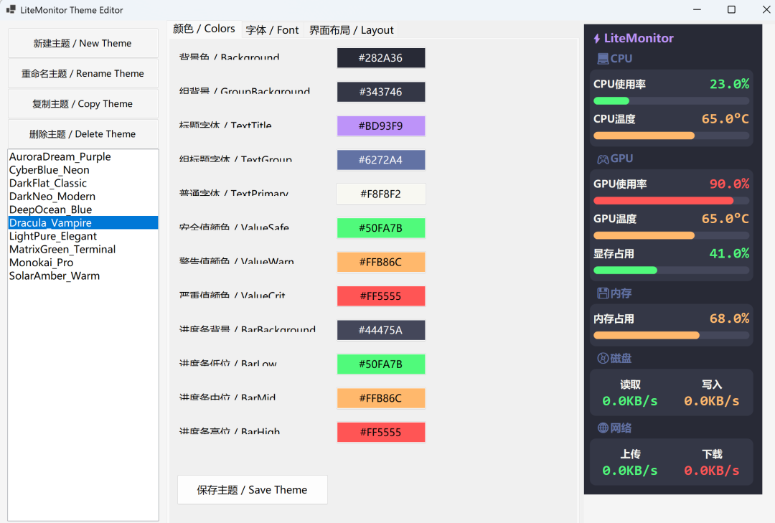
Task: Open the Layout tab
Action: coord(351,30)
